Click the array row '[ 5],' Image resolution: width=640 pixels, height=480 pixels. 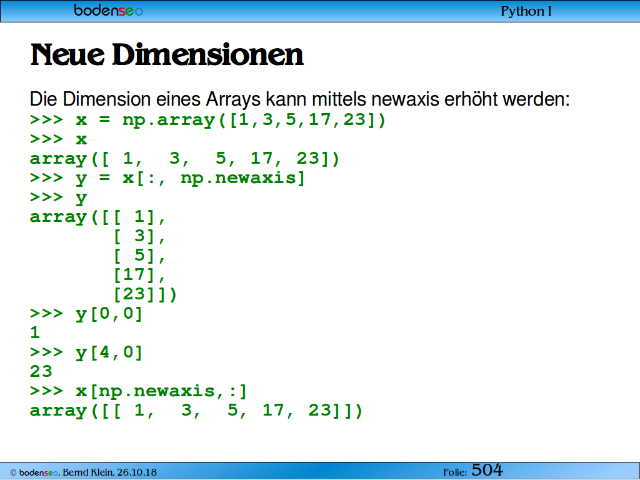tap(139, 256)
